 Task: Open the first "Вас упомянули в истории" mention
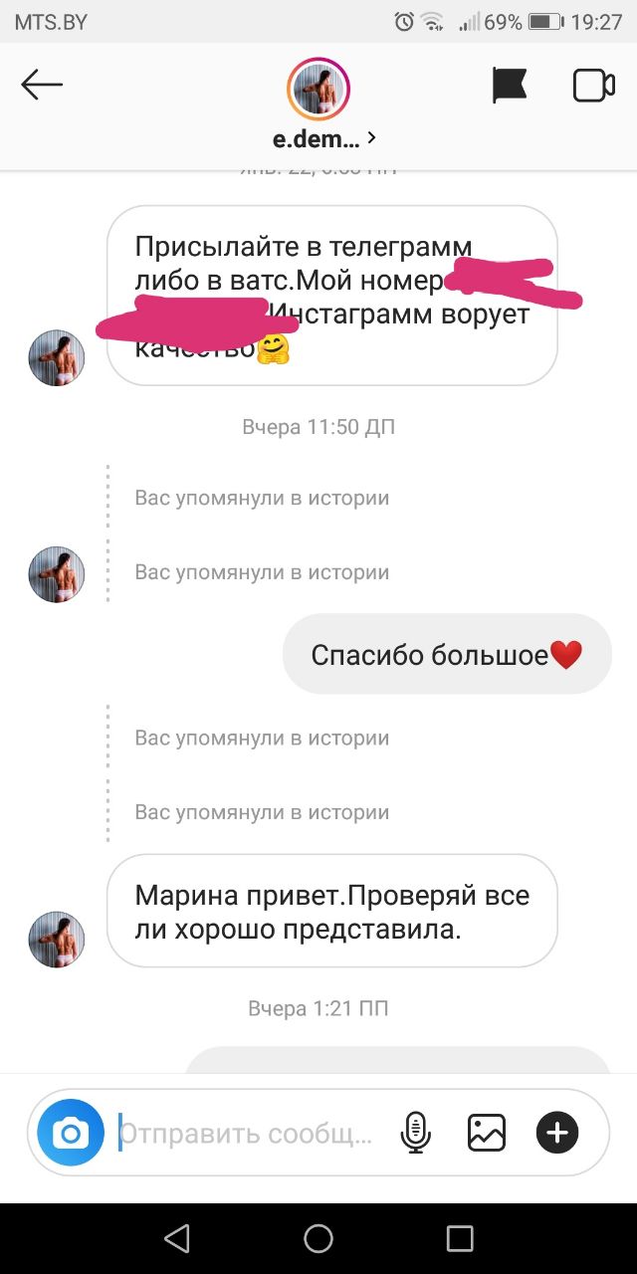(x=262, y=498)
